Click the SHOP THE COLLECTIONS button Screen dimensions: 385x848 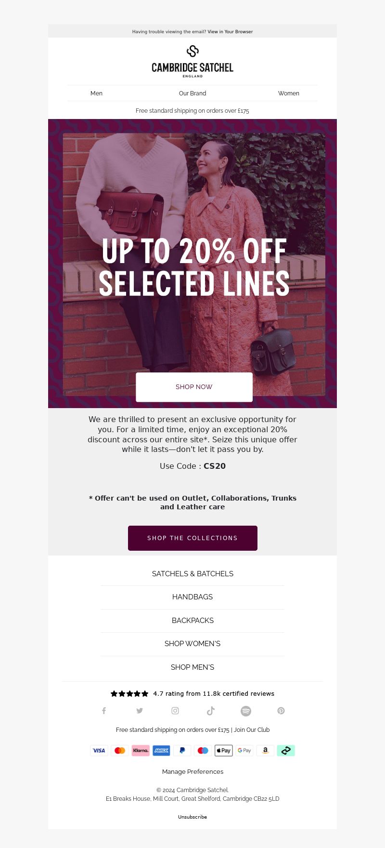pos(192,538)
